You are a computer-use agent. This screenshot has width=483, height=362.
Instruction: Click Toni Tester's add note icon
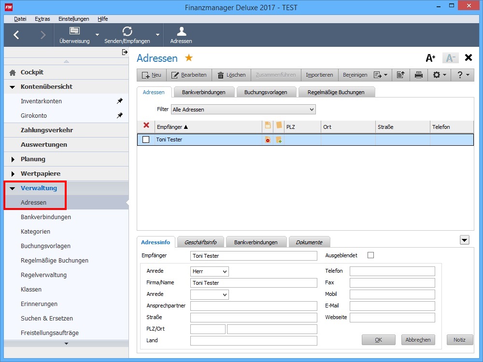point(279,140)
